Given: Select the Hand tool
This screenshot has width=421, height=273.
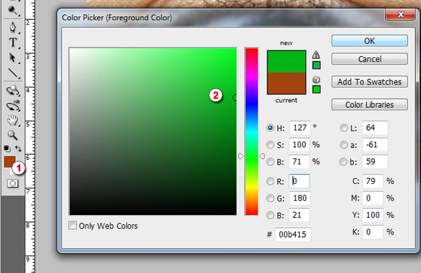Looking at the screenshot, I should pos(13,121).
